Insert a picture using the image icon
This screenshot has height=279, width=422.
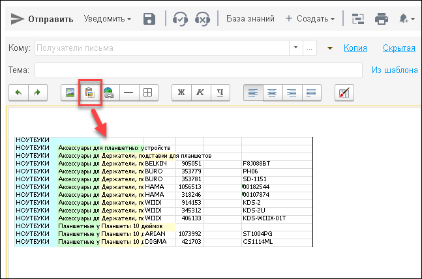pos(70,93)
